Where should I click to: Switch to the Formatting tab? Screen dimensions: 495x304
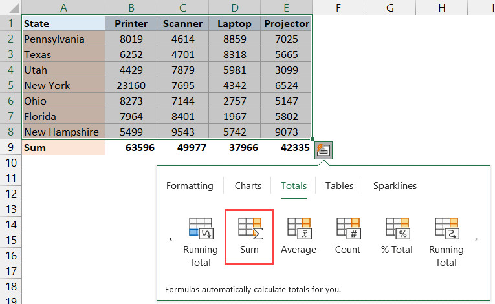(190, 186)
